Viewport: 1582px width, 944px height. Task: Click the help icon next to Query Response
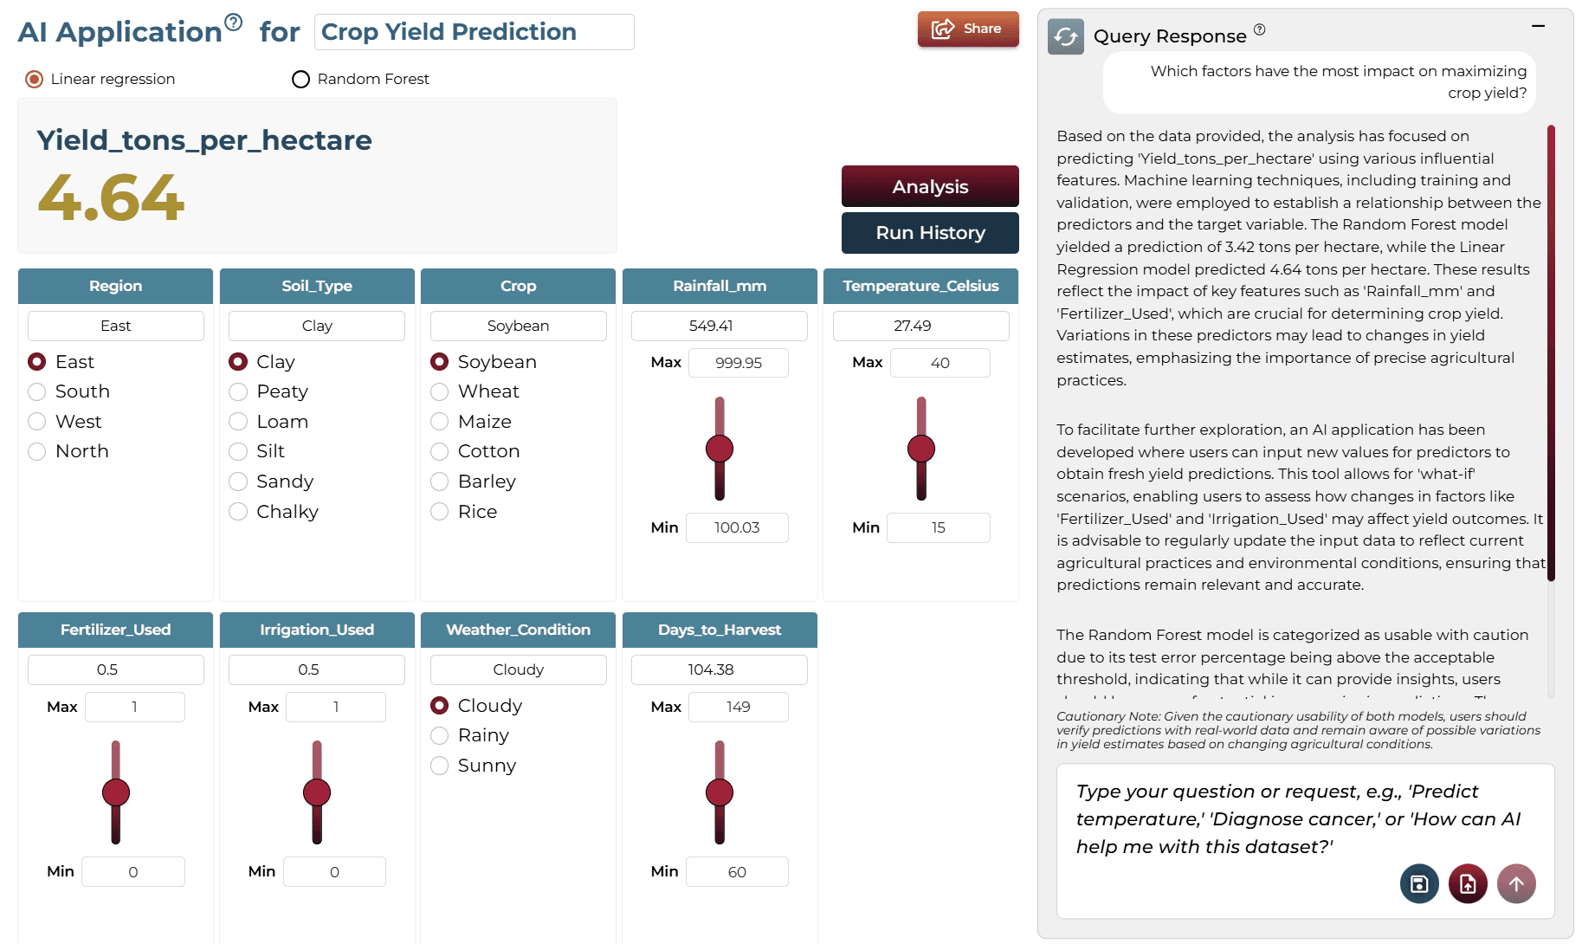1260,29
